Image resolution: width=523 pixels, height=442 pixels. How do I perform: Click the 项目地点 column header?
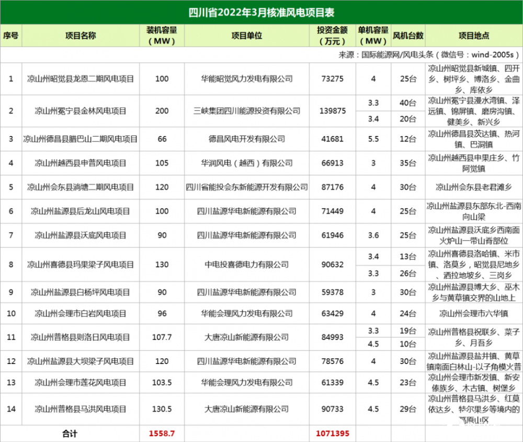point(473,36)
